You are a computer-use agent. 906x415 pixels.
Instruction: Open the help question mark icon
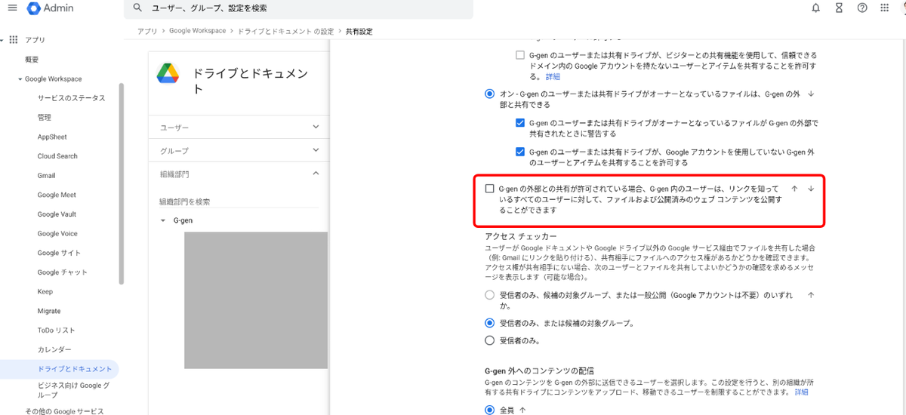pos(862,8)
